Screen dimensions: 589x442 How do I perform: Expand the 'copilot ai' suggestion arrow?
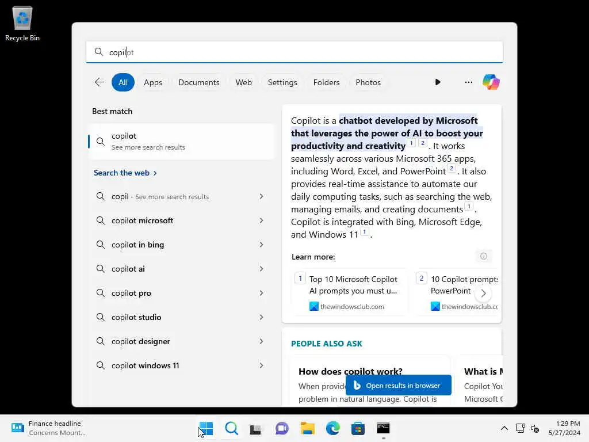pos(262,269)
